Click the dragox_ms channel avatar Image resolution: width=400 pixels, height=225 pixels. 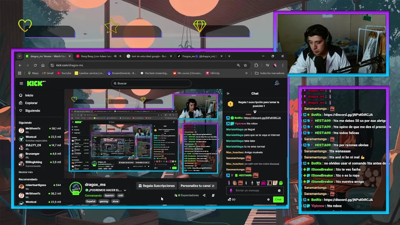point(76,188)
